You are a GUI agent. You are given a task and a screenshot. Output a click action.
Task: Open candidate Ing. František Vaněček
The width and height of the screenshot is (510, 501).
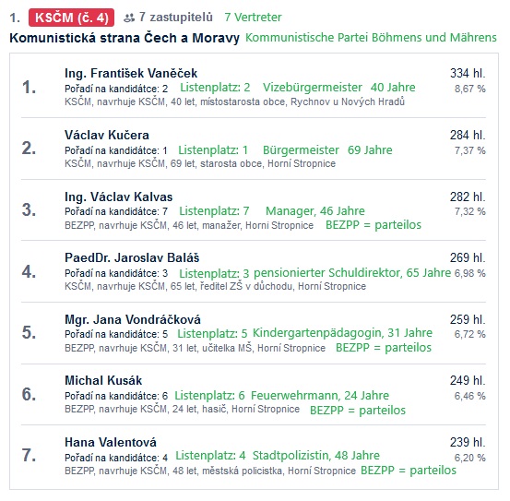click(x=131, y=73)
